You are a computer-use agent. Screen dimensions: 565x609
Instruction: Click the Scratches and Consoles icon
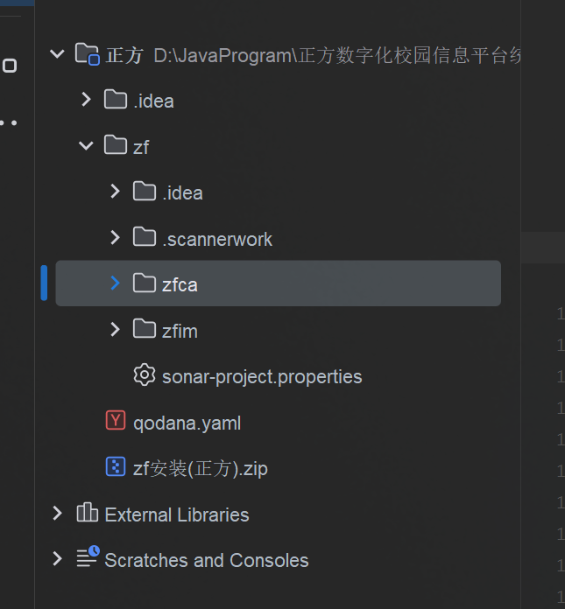[87, 559]
